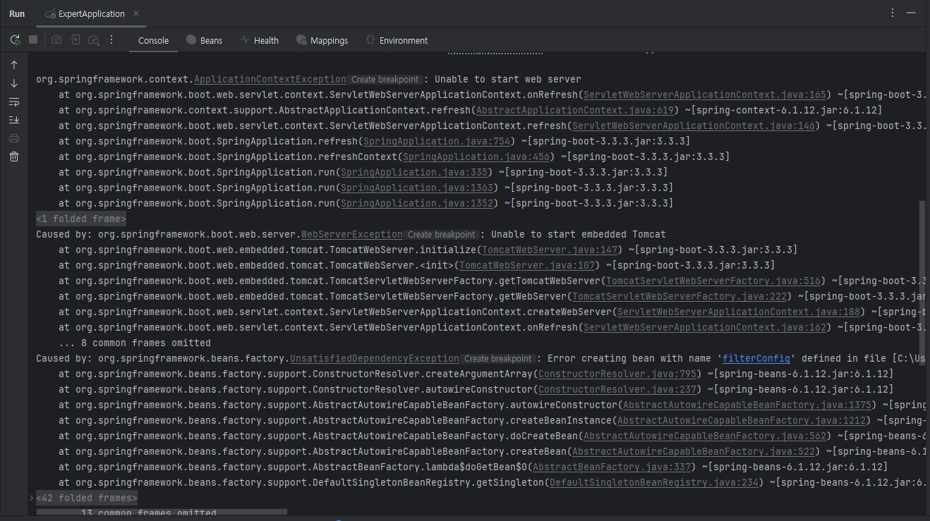Switch to the Console tab
Screen dimensions: 930x521
(153, 40)
